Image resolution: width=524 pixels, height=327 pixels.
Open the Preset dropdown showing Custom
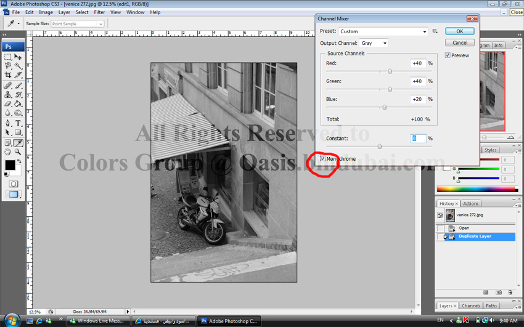click(383, 31)
